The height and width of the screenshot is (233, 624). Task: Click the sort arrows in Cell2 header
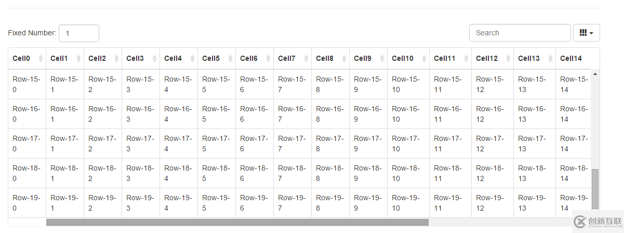point(117,59)
